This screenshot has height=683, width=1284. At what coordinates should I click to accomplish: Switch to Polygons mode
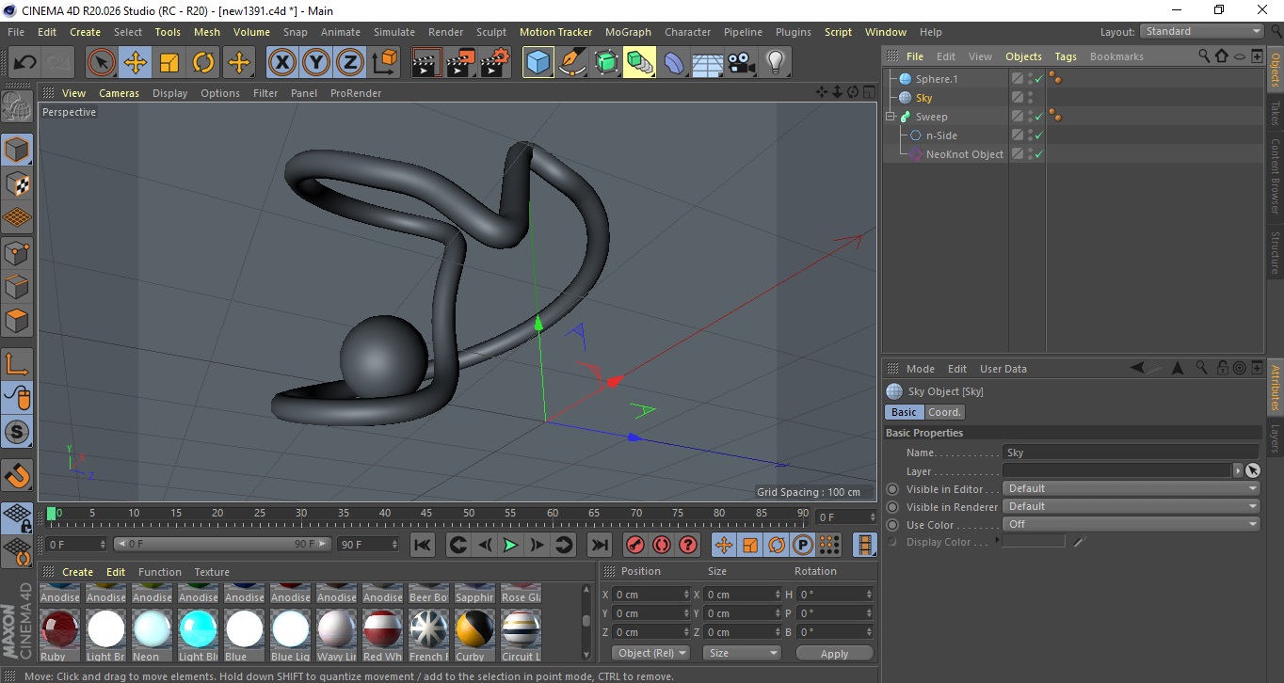pos(17,321)
